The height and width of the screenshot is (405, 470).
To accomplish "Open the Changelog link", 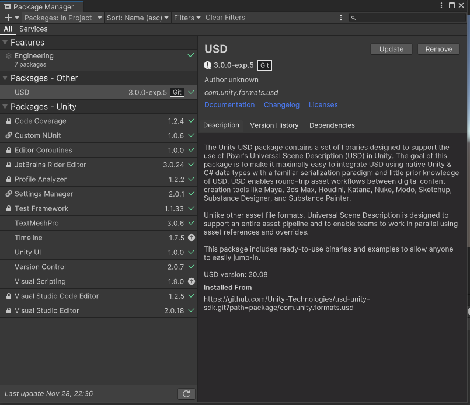I will pos(281,105).
